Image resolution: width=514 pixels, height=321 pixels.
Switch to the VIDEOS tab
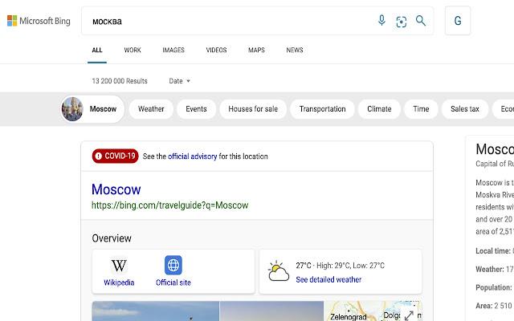point(216,50)
